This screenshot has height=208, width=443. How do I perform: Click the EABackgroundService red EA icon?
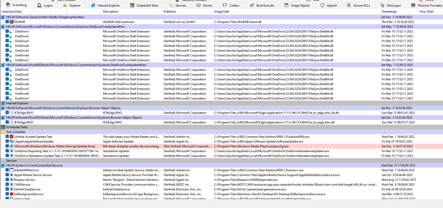(11, 194)
